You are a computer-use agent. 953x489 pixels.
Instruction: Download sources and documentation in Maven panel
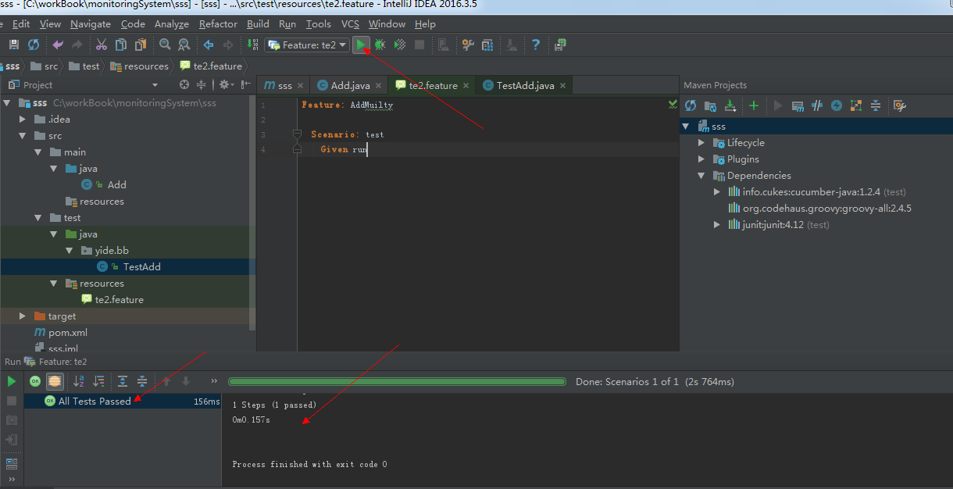[730, 105]
